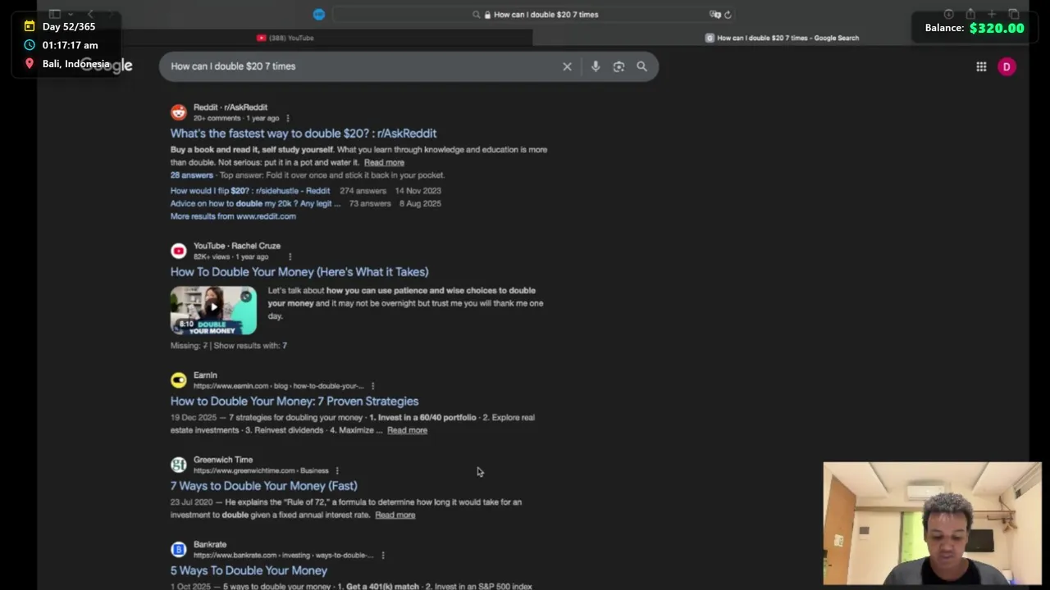Open more options for Greenwich Time result

337,470
